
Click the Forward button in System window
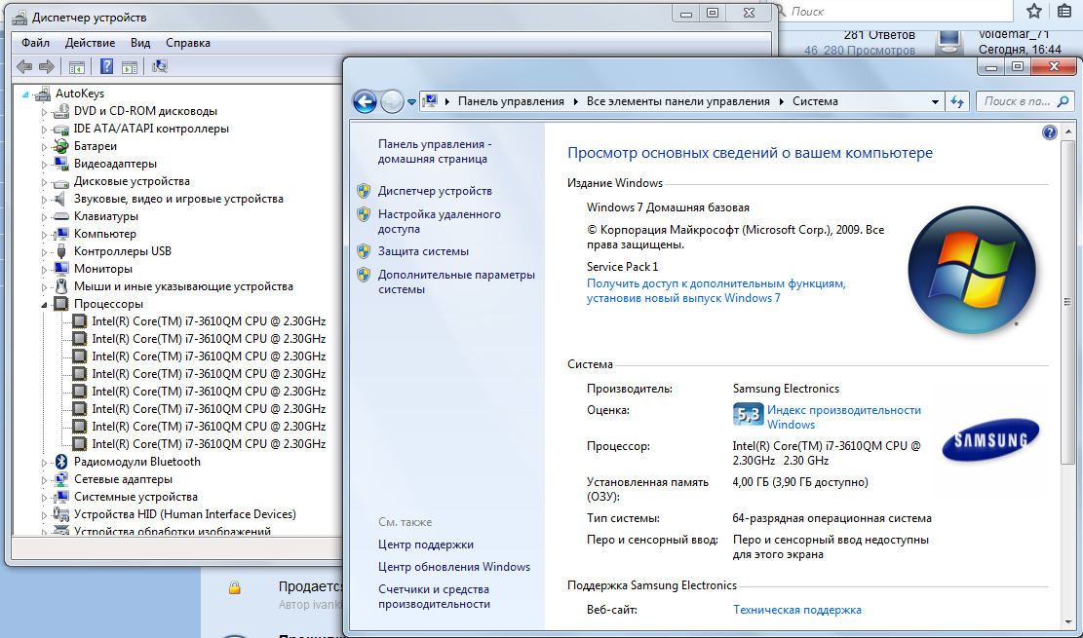click(392, 101)
